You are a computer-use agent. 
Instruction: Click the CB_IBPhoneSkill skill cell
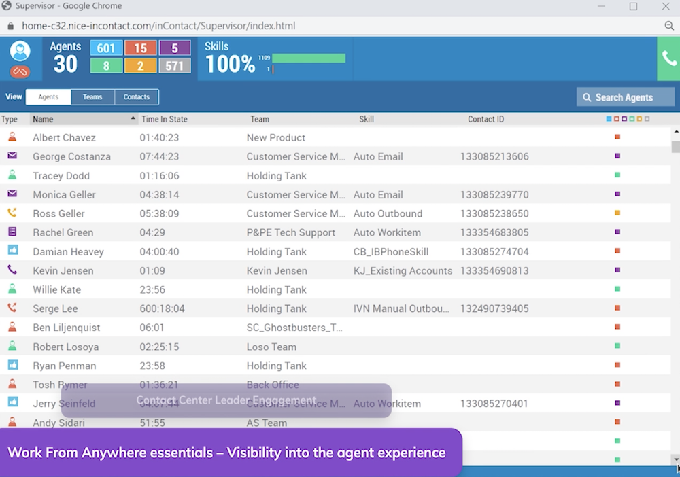[391, 251]
